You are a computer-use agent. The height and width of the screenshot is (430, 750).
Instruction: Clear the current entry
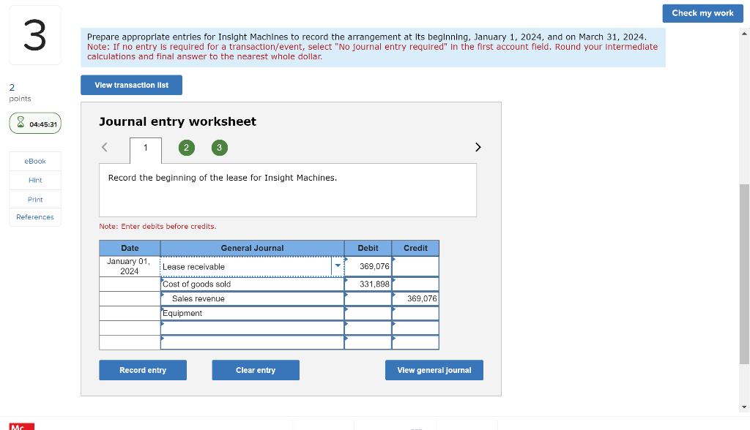(255, 370)
